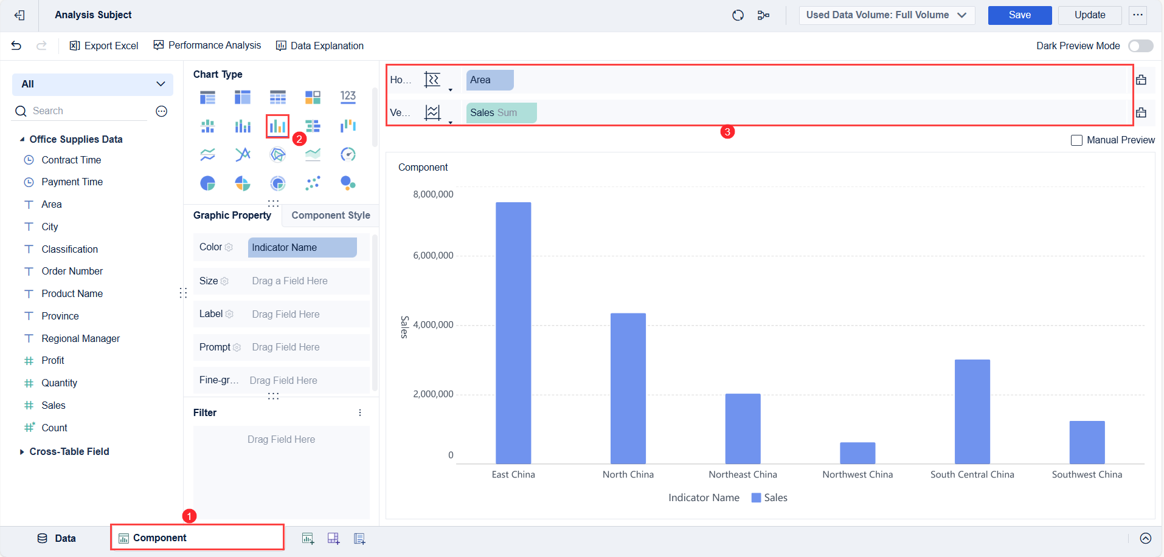Image resolution: width=1164 pixels, height=557 pixels.
Task: Click the East China bar in chart
Action: pos(513,333)
